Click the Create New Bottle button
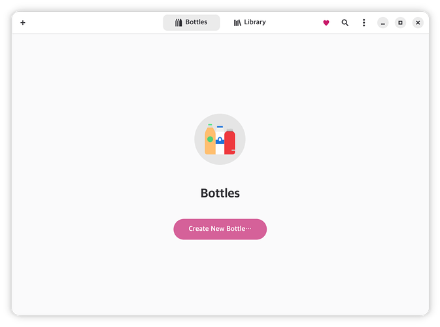The image size is (440, 327). point(220,229)
